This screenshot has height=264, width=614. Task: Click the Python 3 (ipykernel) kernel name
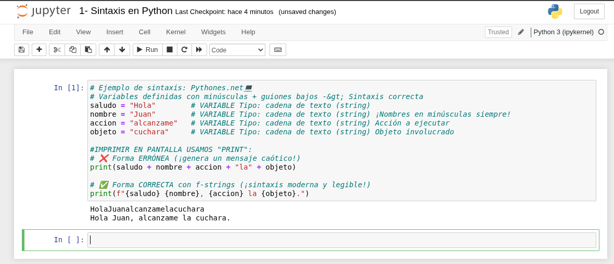coord(564,32)
